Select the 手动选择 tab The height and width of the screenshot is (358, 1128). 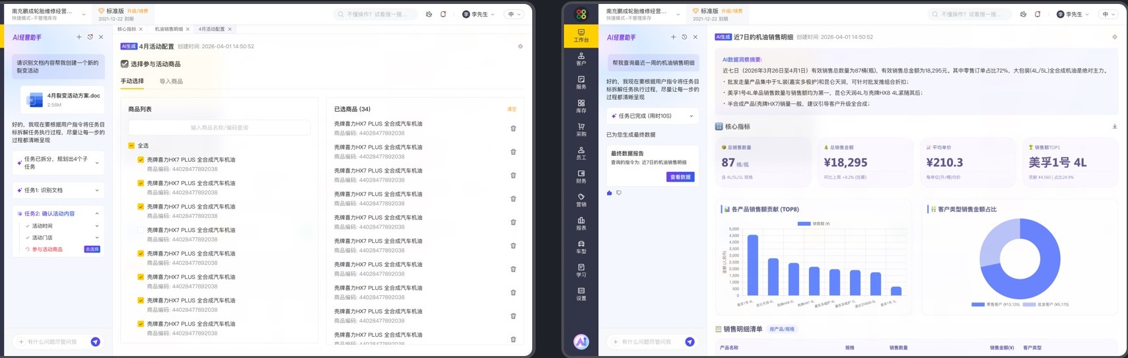132,81
